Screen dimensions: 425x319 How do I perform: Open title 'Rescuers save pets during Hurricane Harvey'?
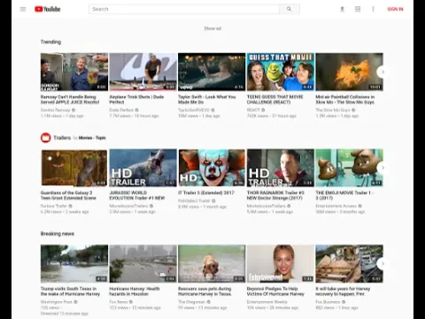coord(205,292)
